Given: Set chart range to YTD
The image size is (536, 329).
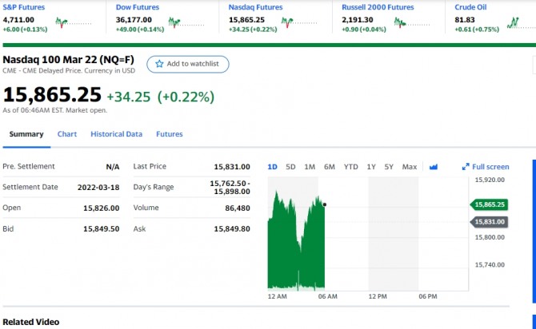Looking at the screenshot, I should click(x=350, y=167).
